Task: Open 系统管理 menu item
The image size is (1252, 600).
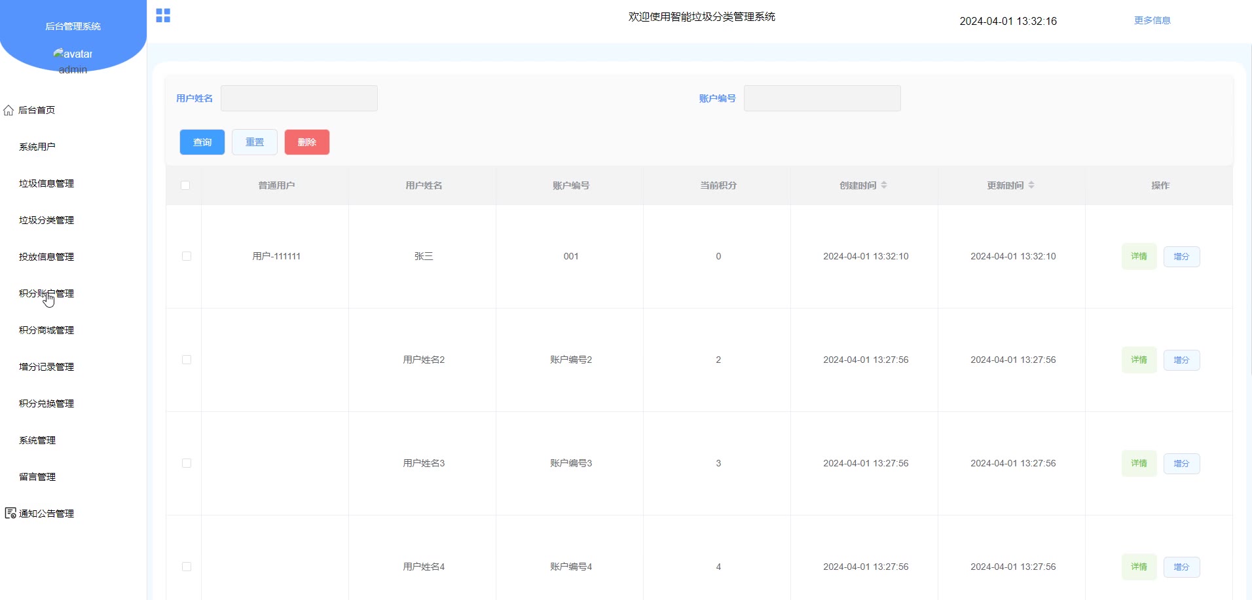Action: point(37,440)
